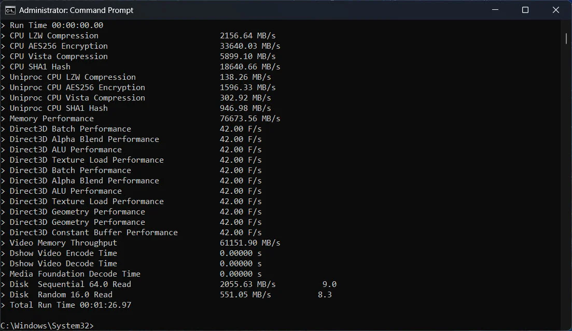Select 'Uniproc CPU LZW Compression' label

(73, 77)
